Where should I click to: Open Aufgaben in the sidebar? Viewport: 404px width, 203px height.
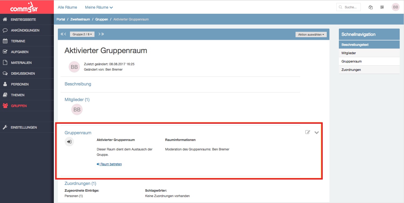[27, 52]
